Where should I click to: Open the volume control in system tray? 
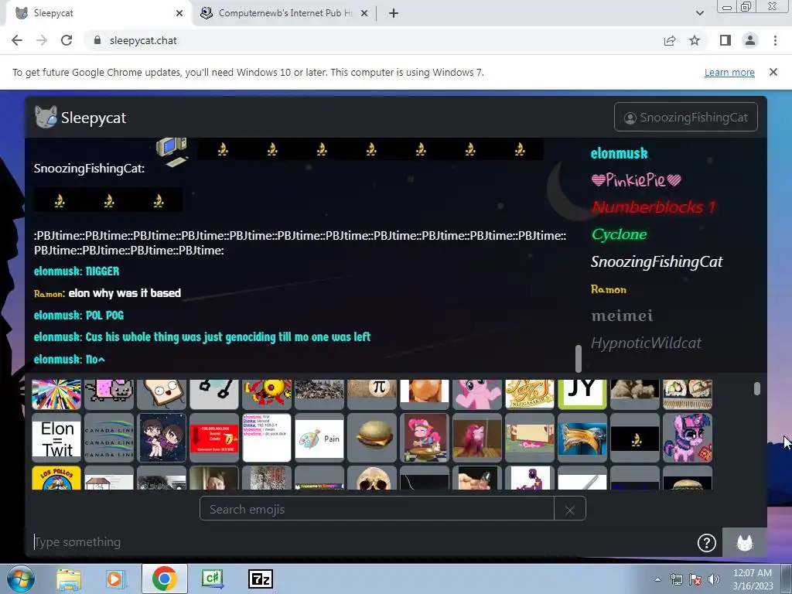tap(714, 579)
